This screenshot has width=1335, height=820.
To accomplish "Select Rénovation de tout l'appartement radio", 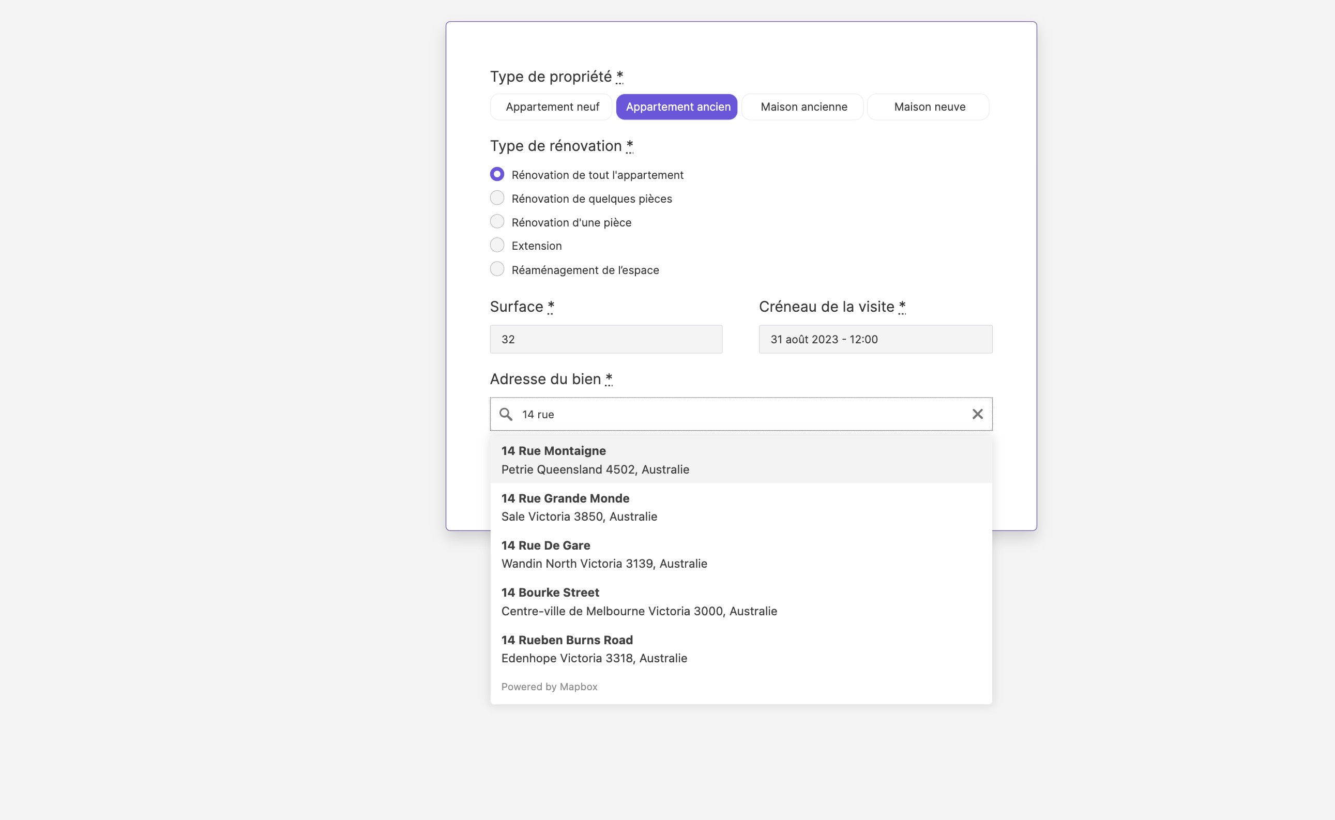I will [497, 174].
